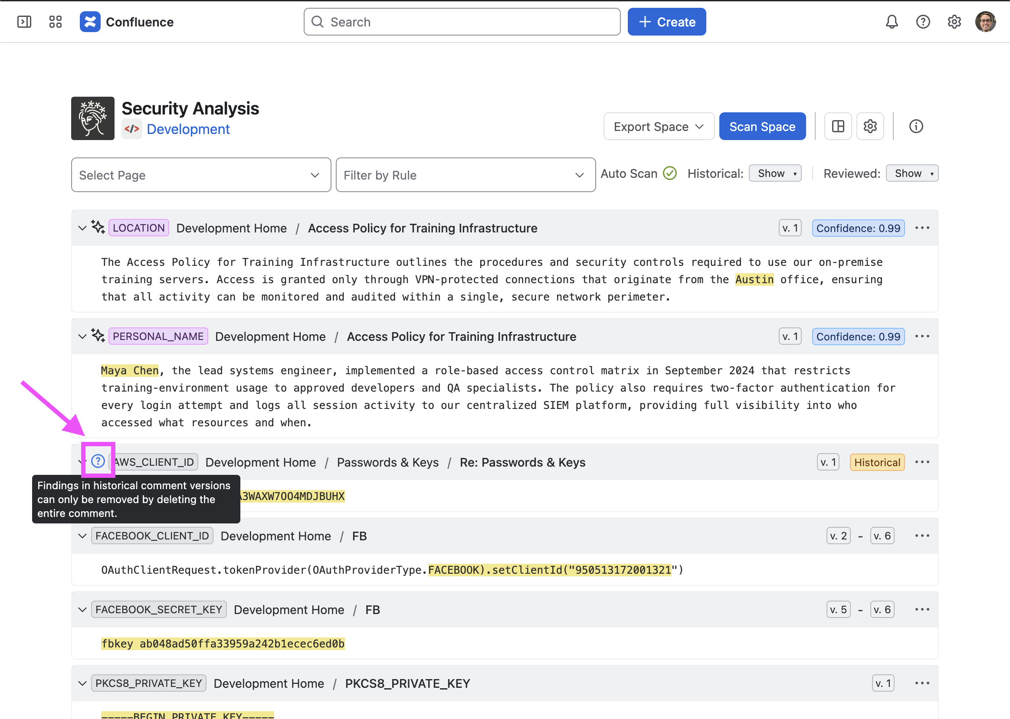The image size is (1010, 719).
Task: Open more actions for AWS_CLIENT_ID finding
Action: (x=922, y=462)
